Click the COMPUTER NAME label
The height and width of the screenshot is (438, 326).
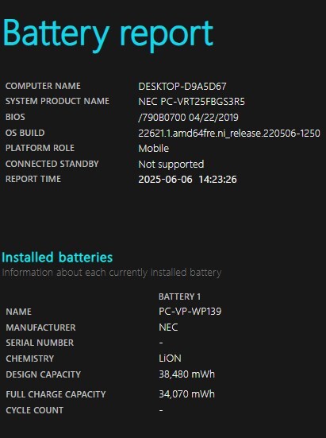[43, 86]
